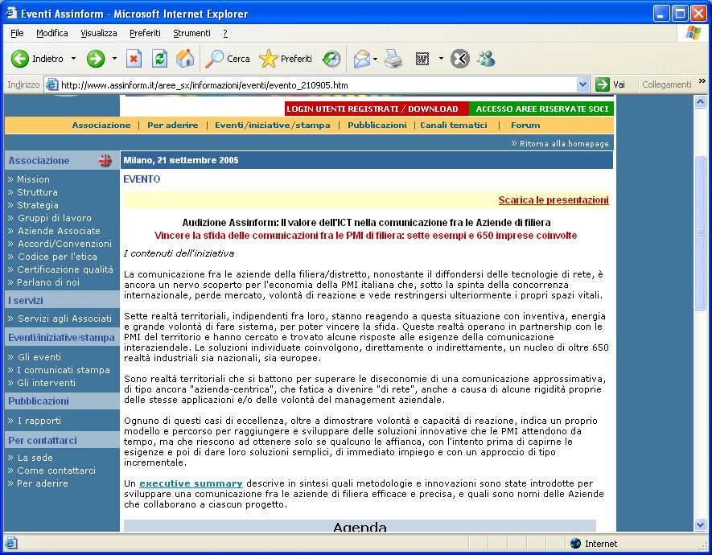This screenshot has height=555, width=712.
Task: Open Codice per l'etica sidebar link
Action: click(57, 257)
